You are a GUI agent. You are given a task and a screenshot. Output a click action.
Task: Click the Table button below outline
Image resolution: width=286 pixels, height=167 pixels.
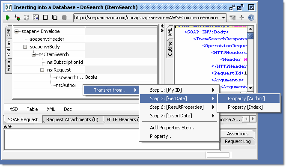[32, 109]
